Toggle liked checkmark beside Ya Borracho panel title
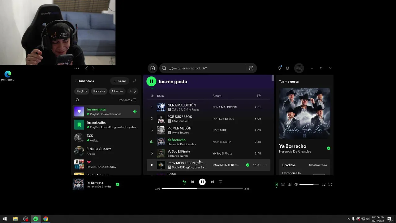Image resolution: width=396 pixels, height=223 pixels. 329,148
